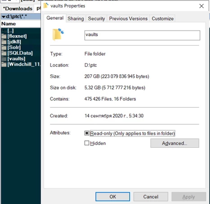
Task: Click the greyed Apply button
Action: pyautogui.click(x=189, y=197)
